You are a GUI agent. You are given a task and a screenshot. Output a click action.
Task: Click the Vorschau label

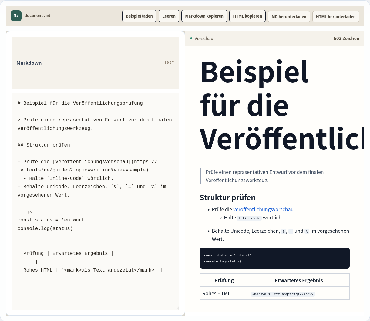coord(204,39)
